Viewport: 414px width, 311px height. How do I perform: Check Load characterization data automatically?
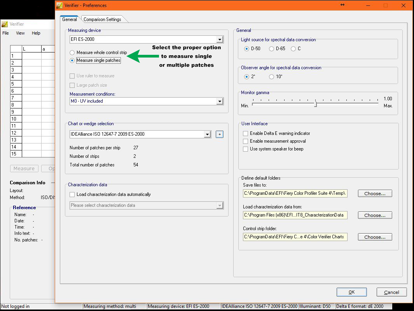click(x=72, y=195)
